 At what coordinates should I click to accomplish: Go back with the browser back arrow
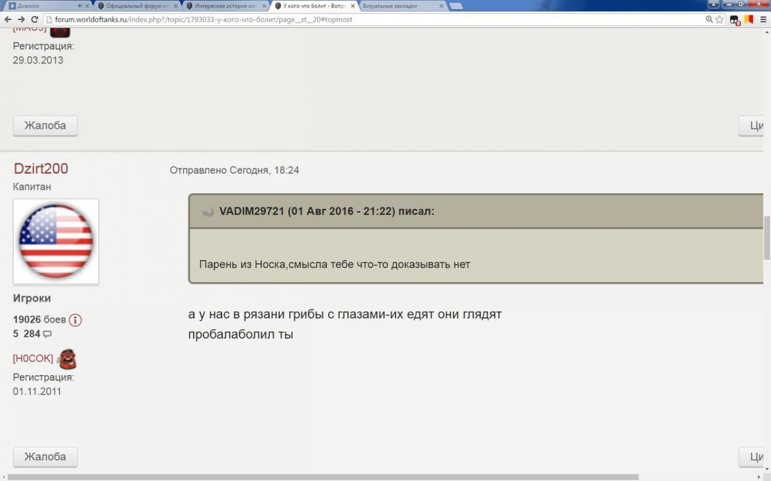(7, 19)
